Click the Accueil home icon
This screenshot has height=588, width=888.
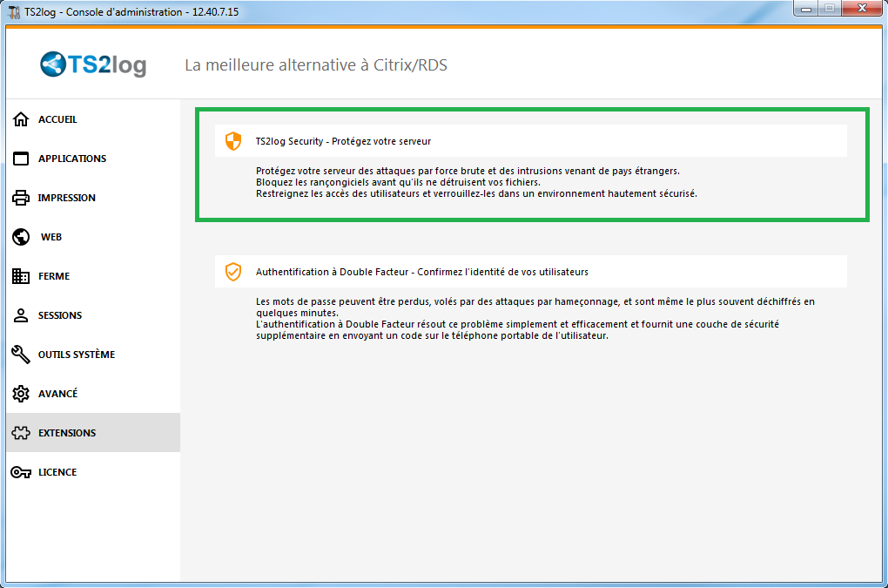click(21, 119)
